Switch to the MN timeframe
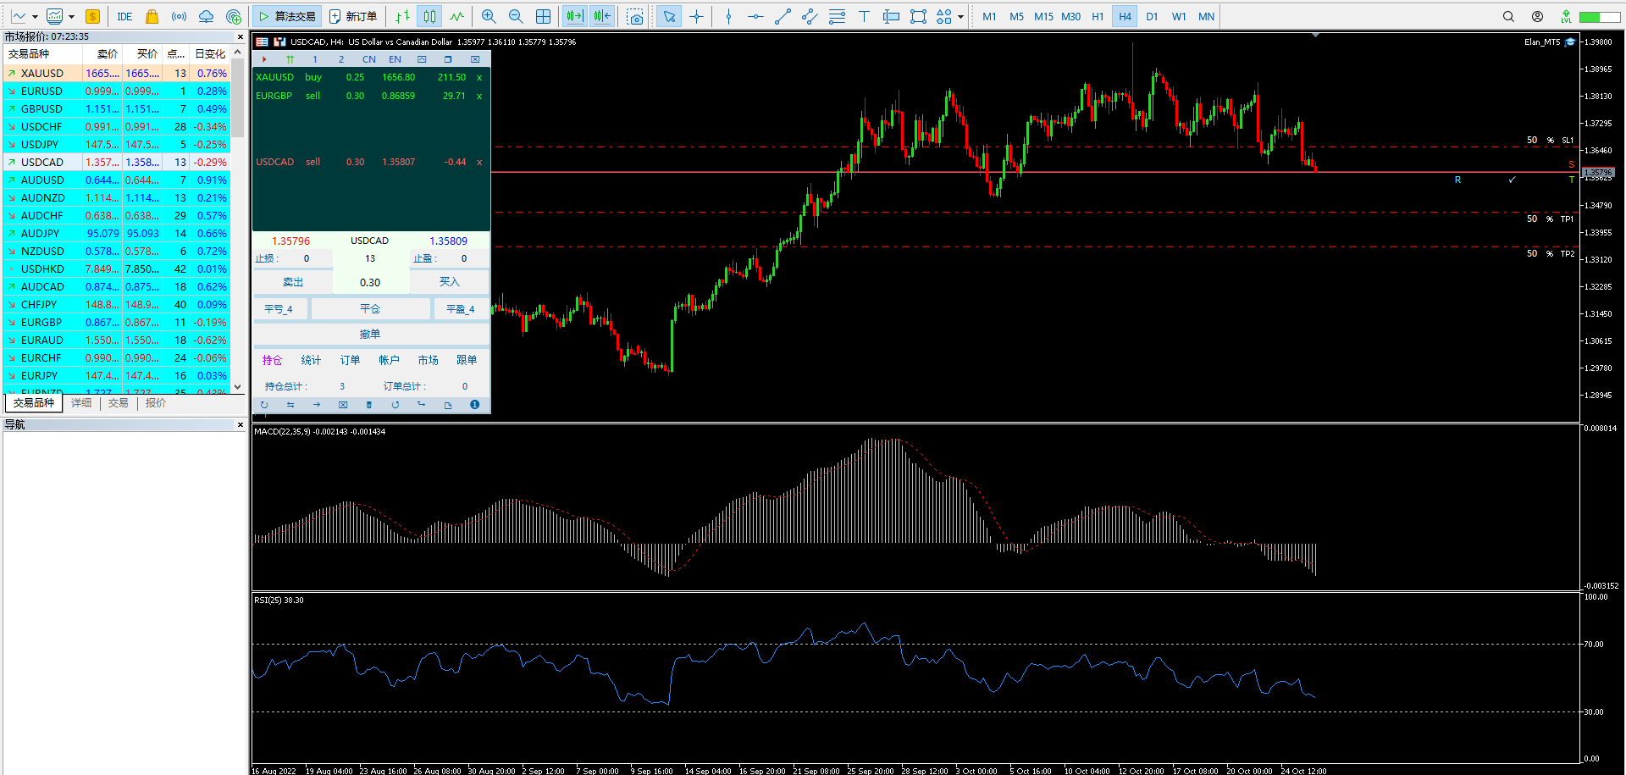This screenshot has height=775, width=1626. (x=1206, y=16)
